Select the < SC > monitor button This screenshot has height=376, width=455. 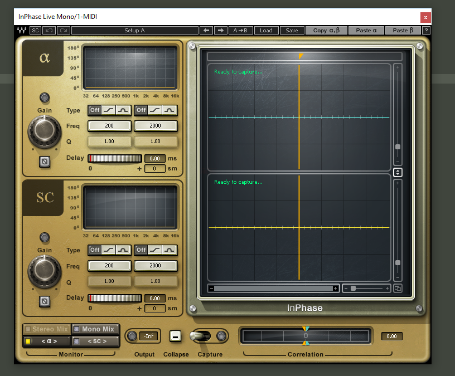point(95,341)
